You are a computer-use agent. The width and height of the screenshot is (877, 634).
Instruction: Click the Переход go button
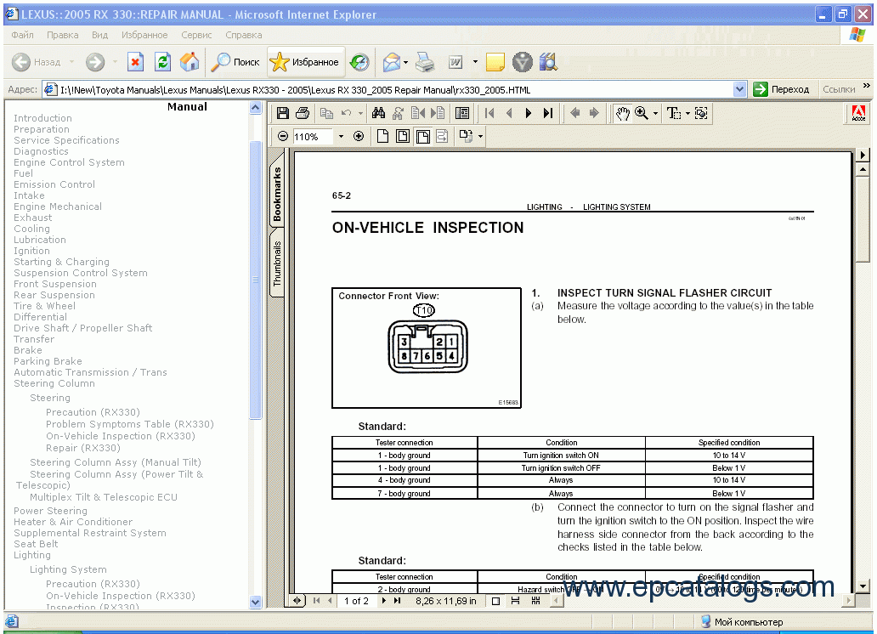(x=781, y=89)
